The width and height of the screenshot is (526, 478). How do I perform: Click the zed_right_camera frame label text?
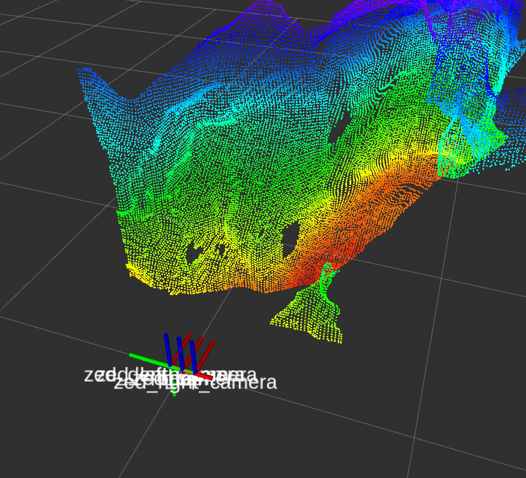coord(241,383)
